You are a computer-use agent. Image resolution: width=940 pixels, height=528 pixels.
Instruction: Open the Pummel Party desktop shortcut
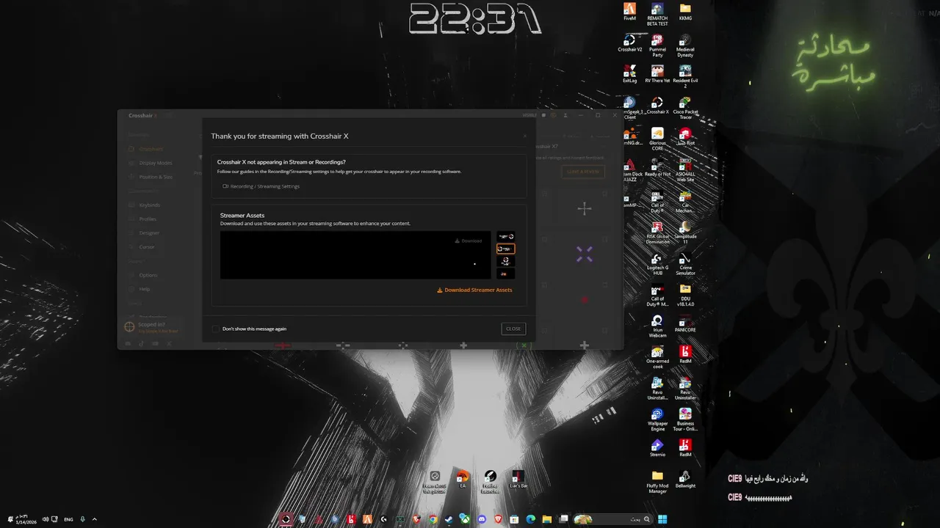657,45
